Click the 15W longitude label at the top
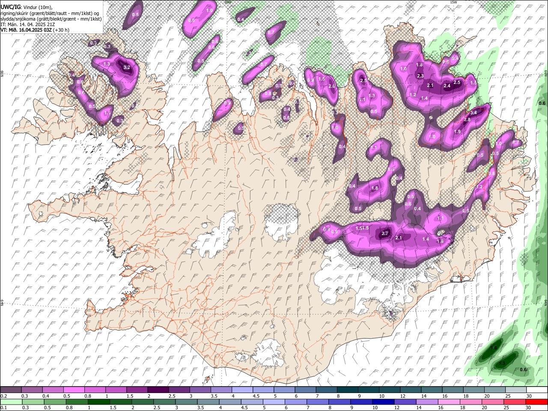This screenshot has height=411, width=548. [453, 2]
